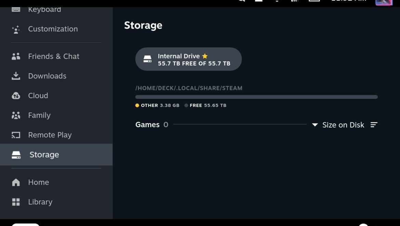Open Library using the grid icon
This screenshot has height=226, width=400.
16,202
